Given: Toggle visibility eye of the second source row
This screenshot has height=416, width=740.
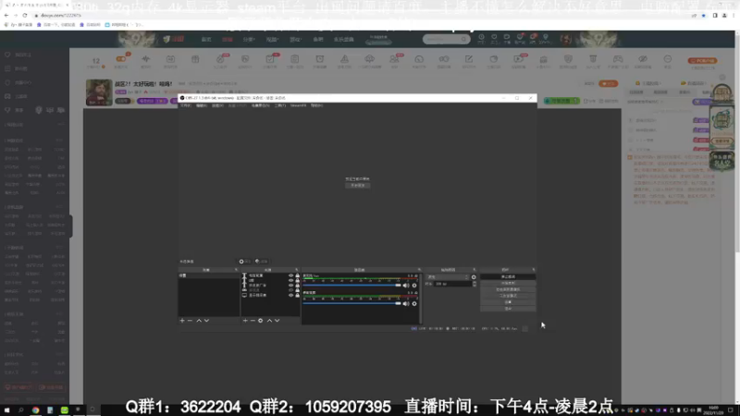Looking at the screenshot, I should coord(290,281).
